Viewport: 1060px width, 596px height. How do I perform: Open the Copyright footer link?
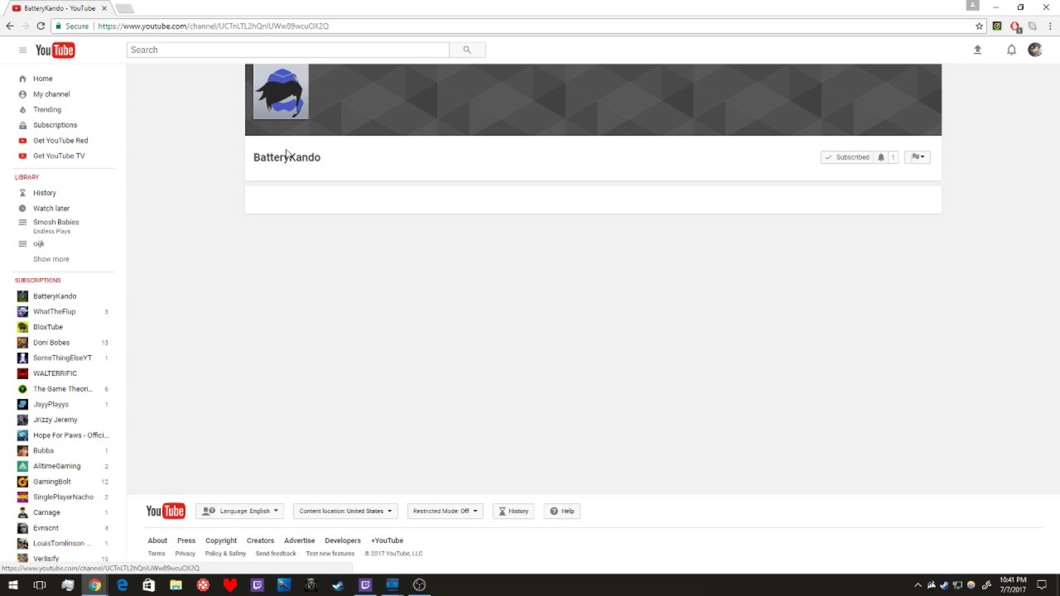pos(221,541)
